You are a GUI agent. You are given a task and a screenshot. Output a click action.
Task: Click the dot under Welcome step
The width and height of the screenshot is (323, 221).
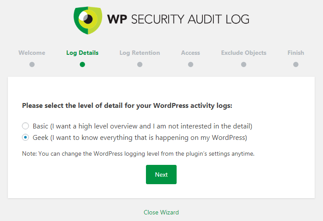pyautogui.click(x=32, y=64)
